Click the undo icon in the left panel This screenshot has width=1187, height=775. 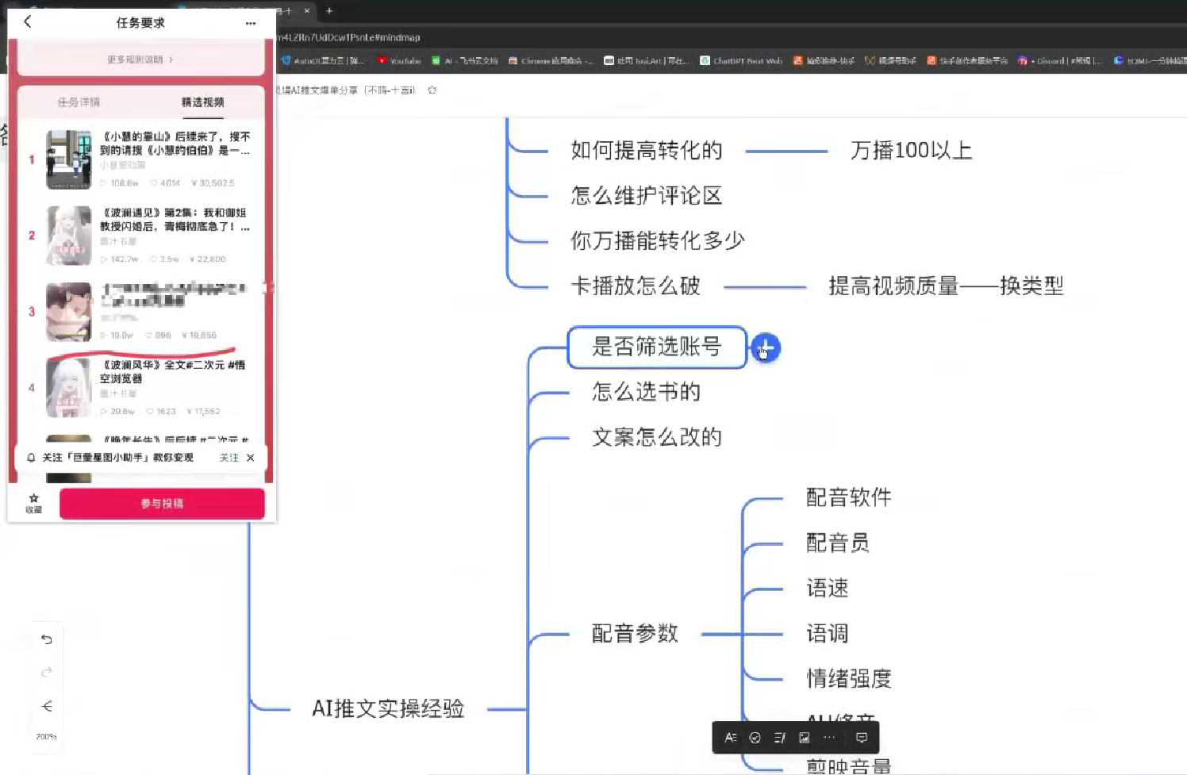pos(47,639)
